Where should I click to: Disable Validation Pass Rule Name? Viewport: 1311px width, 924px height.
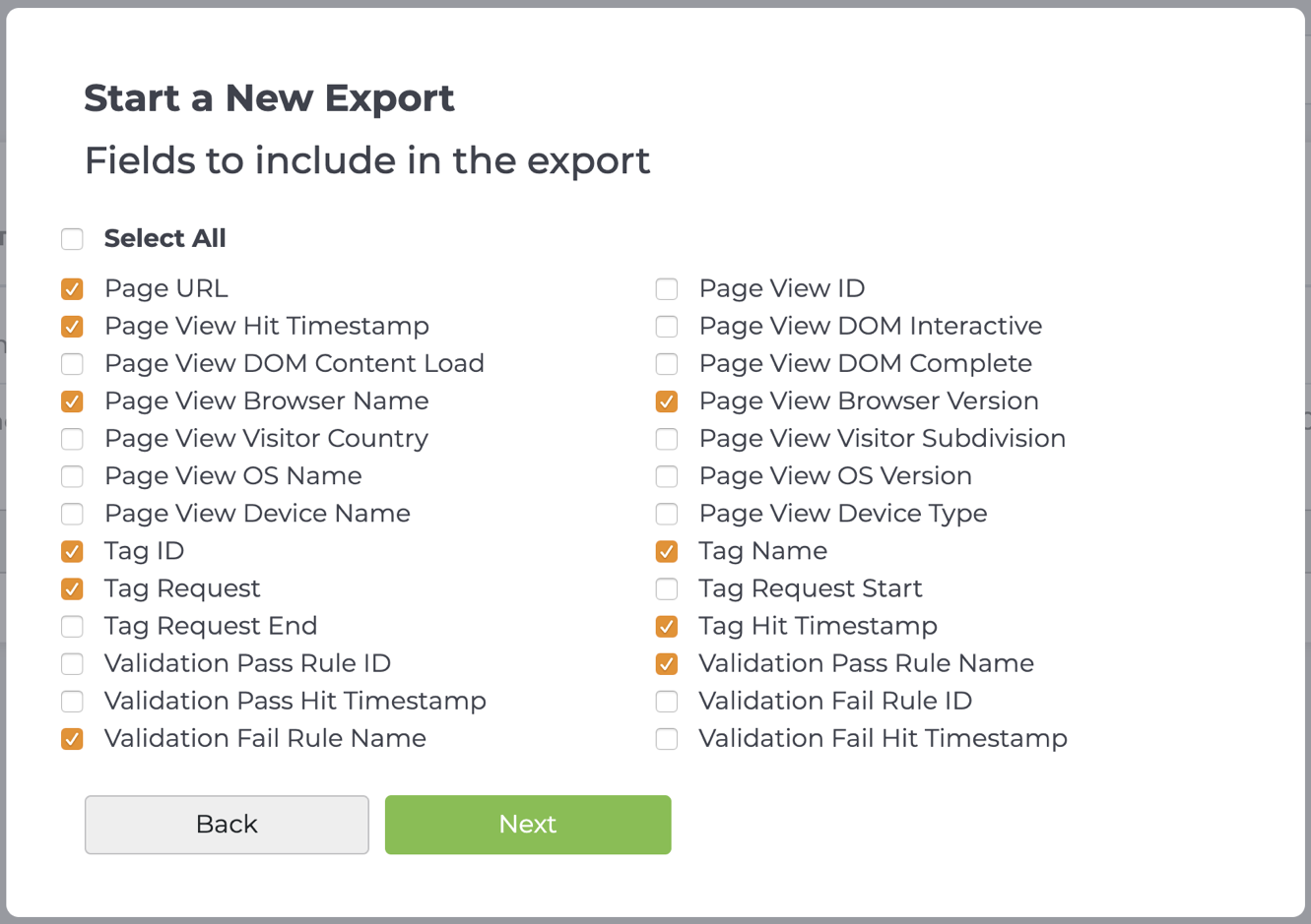point(667,663)
